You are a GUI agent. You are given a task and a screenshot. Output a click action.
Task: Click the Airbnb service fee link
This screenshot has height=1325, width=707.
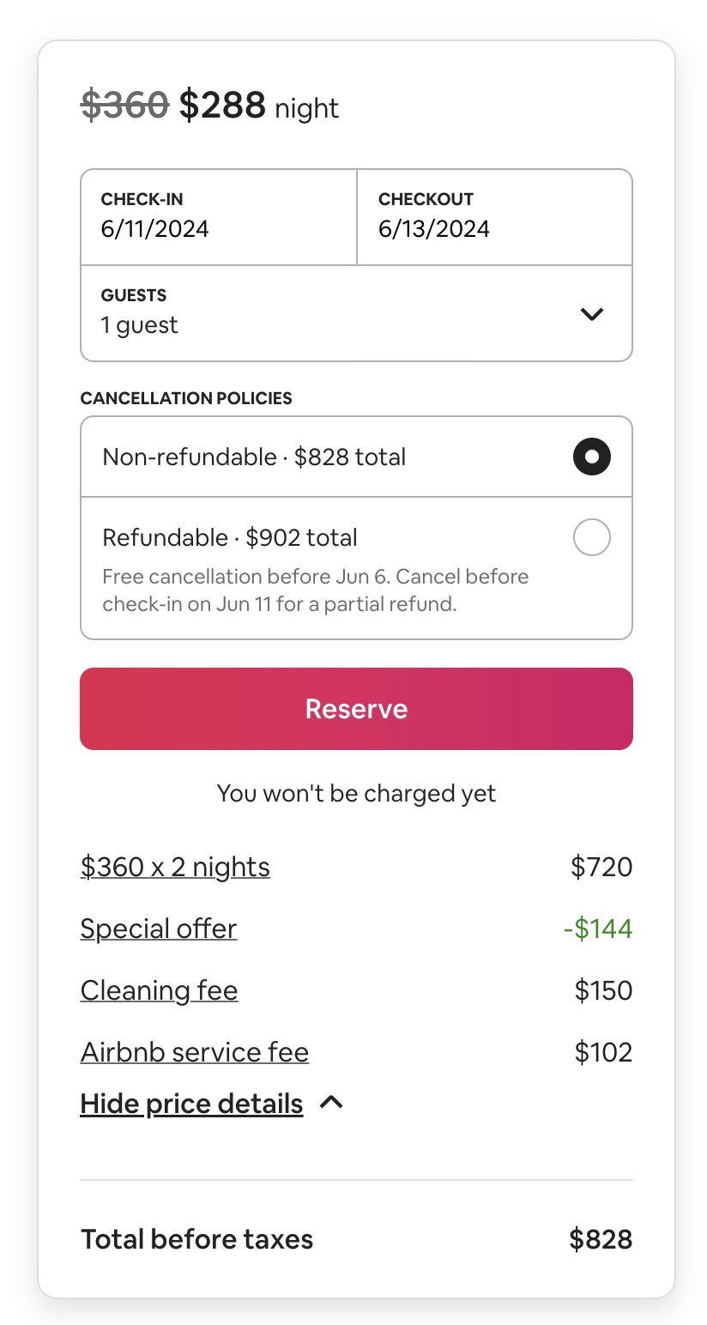click(195, 1052)
